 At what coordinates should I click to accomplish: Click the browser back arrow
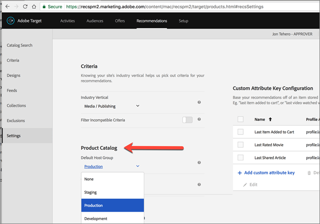tap(8, 7)
